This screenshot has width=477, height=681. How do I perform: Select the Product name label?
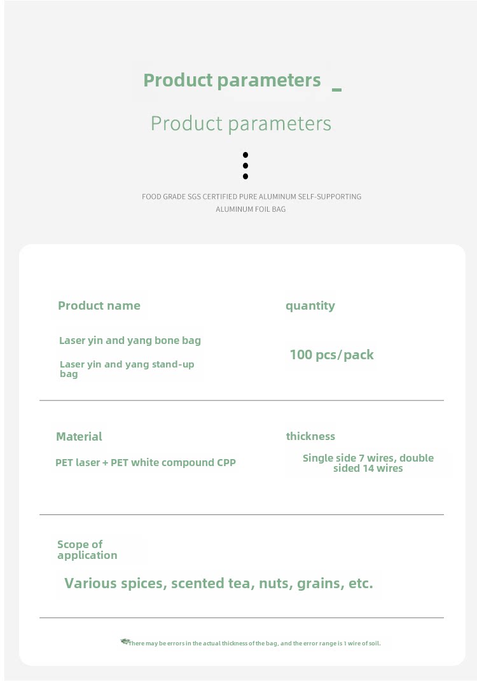(x=99, y=305)
